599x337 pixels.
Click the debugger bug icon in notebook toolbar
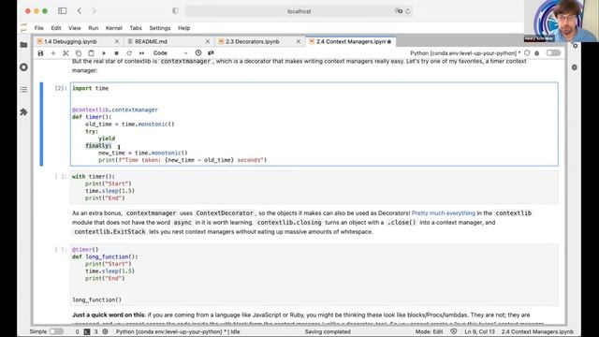point(536,53)
